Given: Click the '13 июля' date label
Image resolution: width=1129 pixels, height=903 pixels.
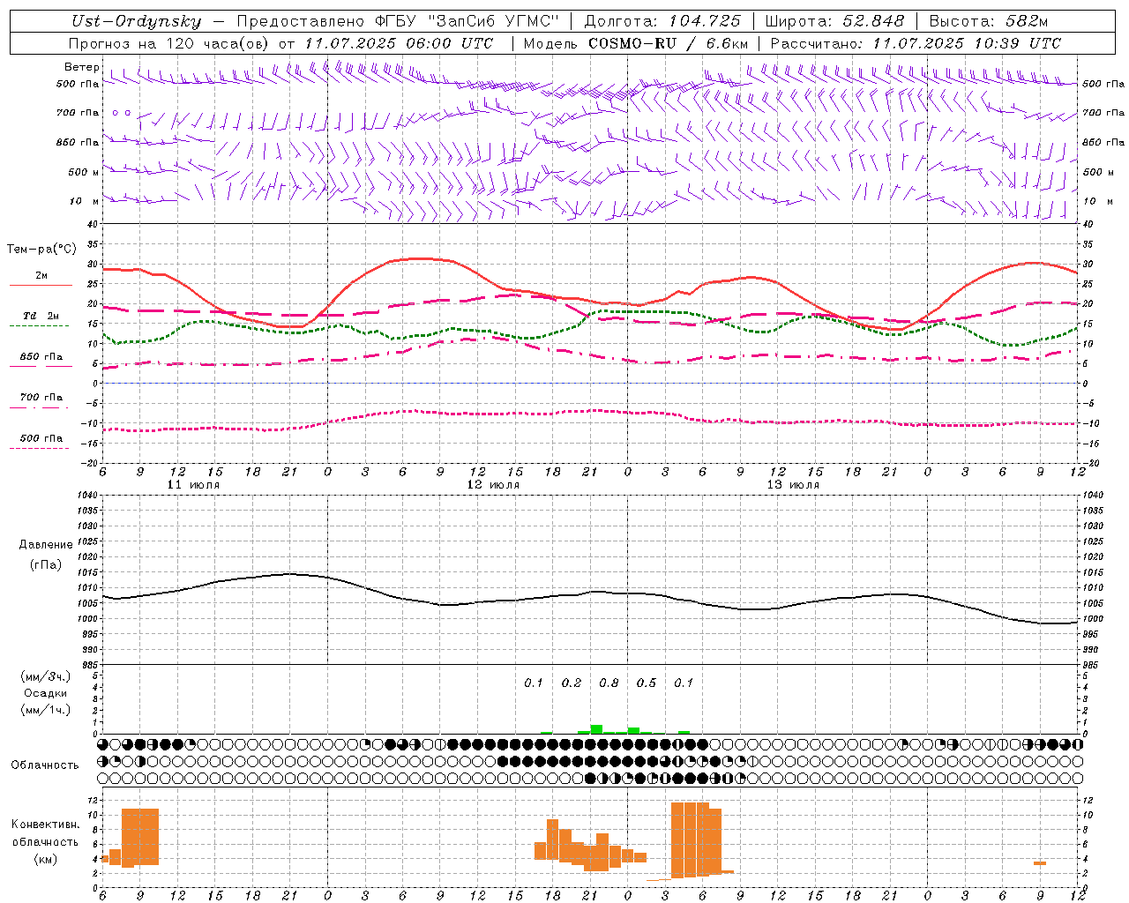Looking at the screenshot, I should click(793, 485).
